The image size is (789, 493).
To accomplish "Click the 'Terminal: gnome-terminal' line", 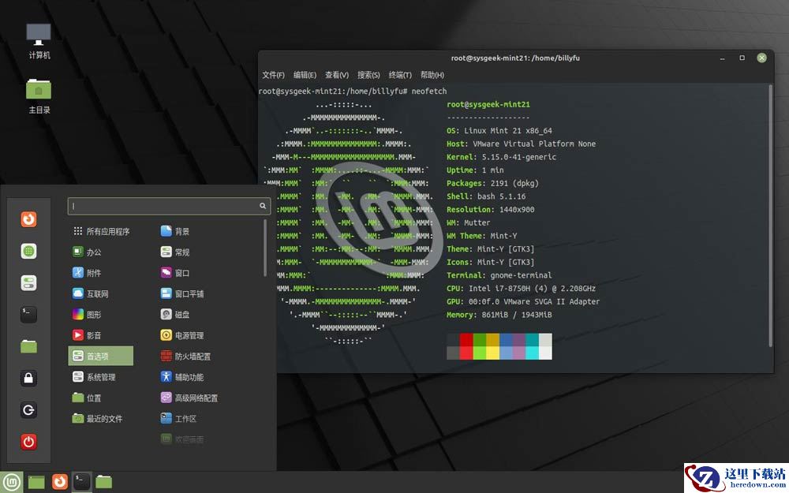I will point(499,275).
